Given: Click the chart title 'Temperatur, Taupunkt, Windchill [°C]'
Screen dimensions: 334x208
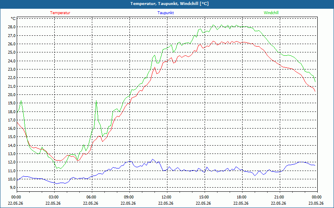Looking at the screenshot, I should (x=170, y=4).
